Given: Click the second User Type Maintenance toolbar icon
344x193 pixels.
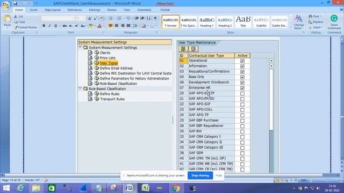Looking at the screenshot, I should pos(193,49).
